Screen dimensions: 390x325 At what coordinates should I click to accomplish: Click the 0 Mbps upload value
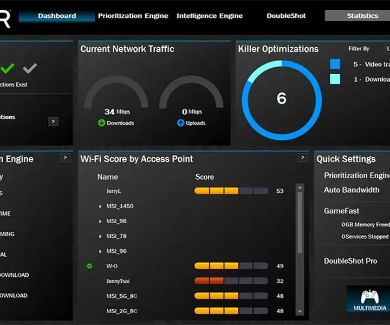(x=192, y=112)
